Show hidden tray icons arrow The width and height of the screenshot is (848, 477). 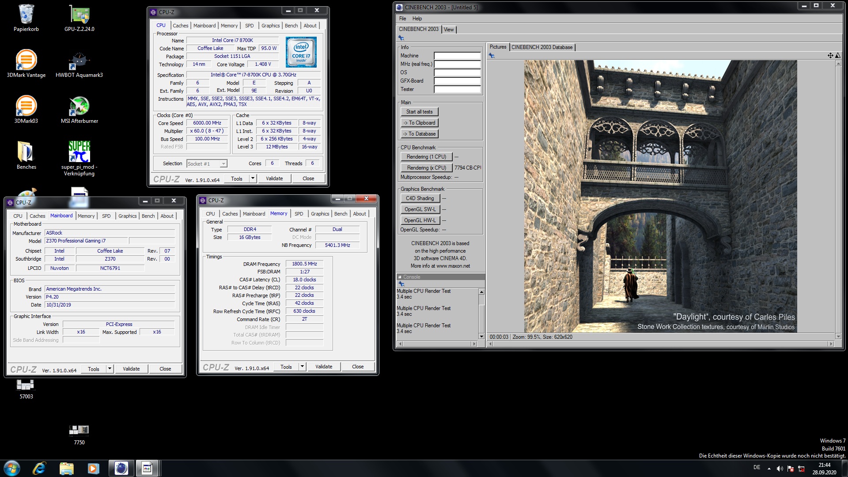coord(769,469)
